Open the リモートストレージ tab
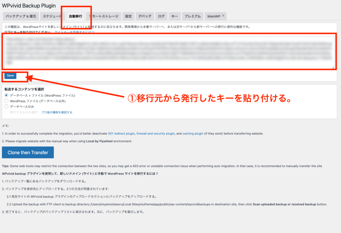 click(x=104, y=16)
